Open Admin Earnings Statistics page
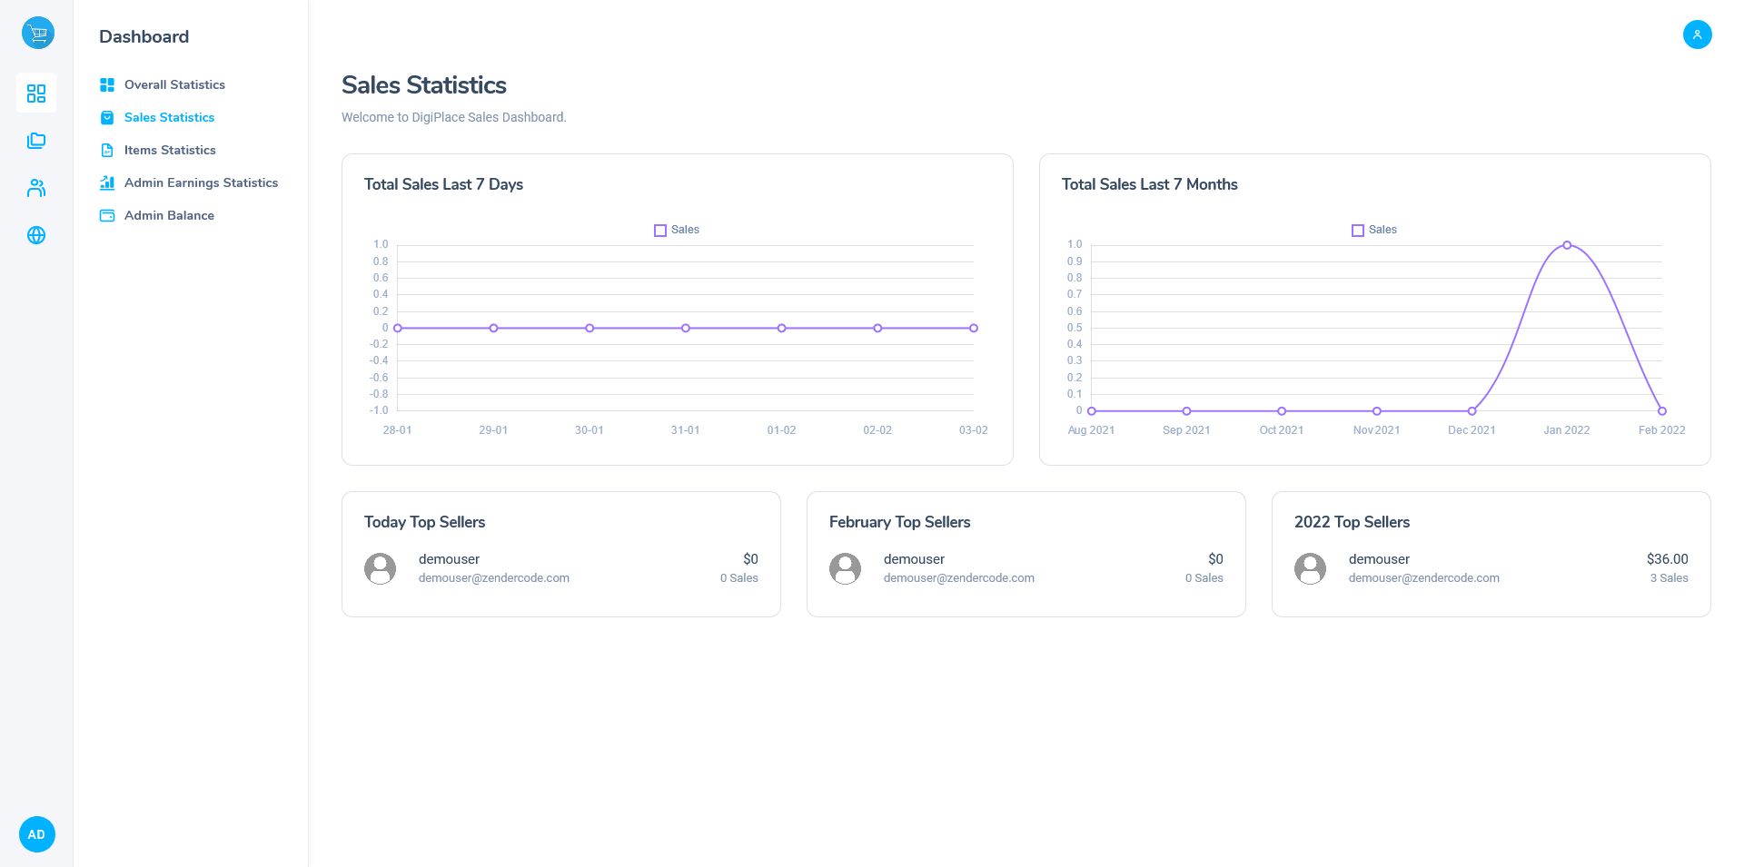Viewport: 1744px width, 867px height. pyautogui.click(x=201, y=182)
